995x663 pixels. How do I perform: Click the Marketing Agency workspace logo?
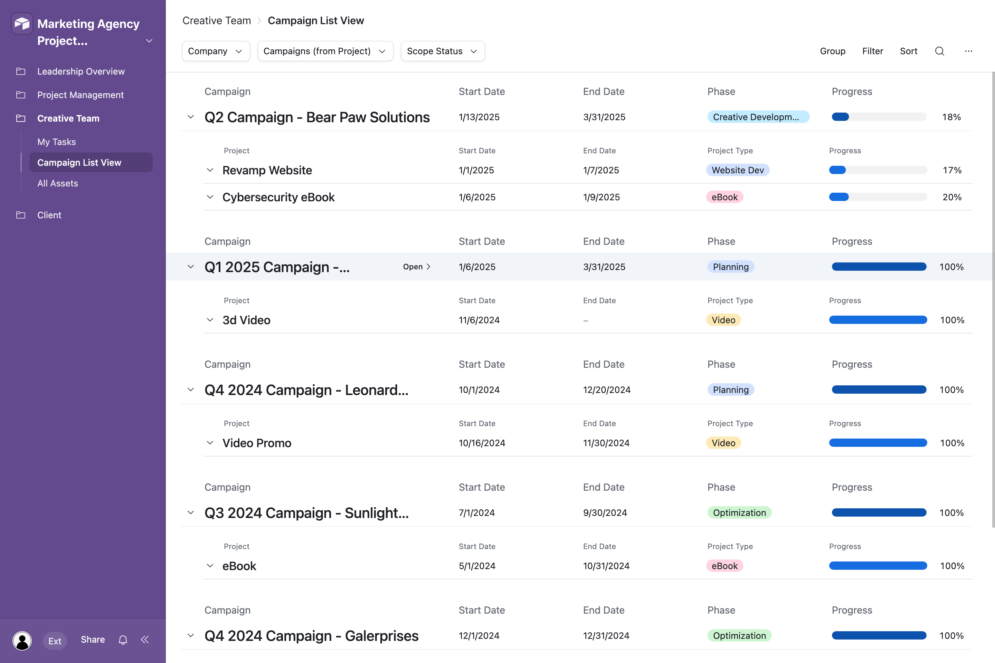[22, 23]
